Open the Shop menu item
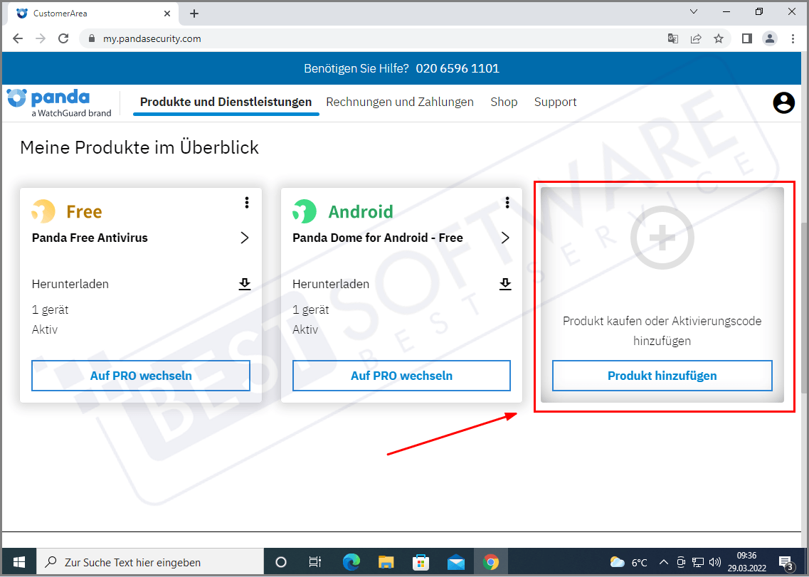Screen dimensions: 809x577 click(x=504, y=102)
